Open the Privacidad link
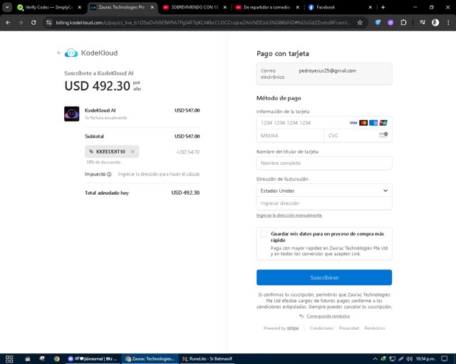 point(348,328)
